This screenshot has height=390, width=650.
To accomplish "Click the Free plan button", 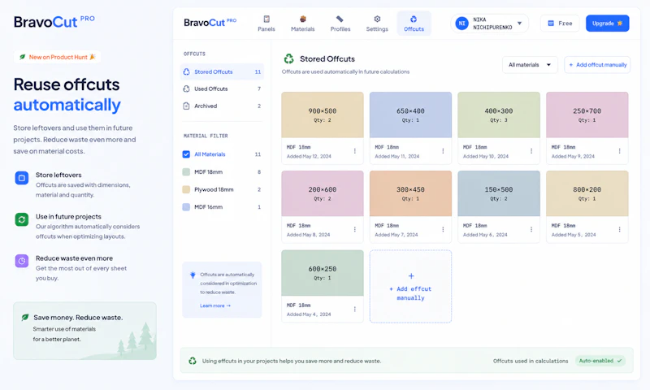I will (560, 24).
